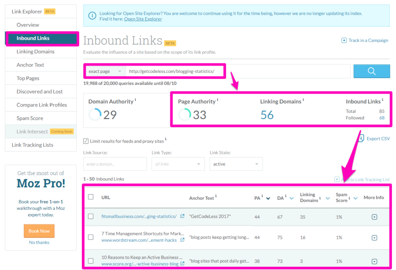Viewport: 396px width, 270px height.
Task: Click Followed links count 68
Action: 382,118
